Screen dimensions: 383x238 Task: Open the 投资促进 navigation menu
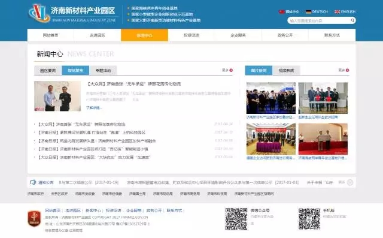coord(191,35)
